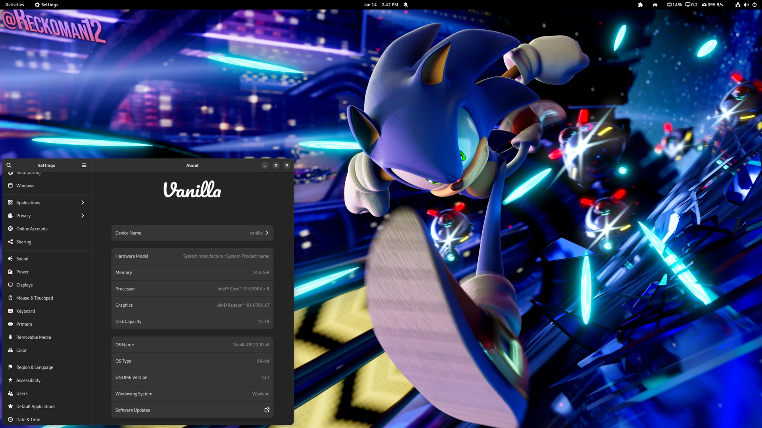Click the Accessibility figure icon
762x428 pixels.
pyautogui.click(x=10, y=380)
